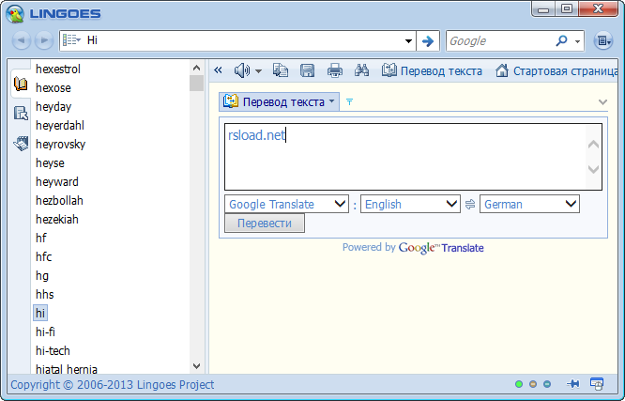Go back with the left arrow navigation button
Image resolution: width=625 pixels, height=401 pixels.
click(22, 40)
